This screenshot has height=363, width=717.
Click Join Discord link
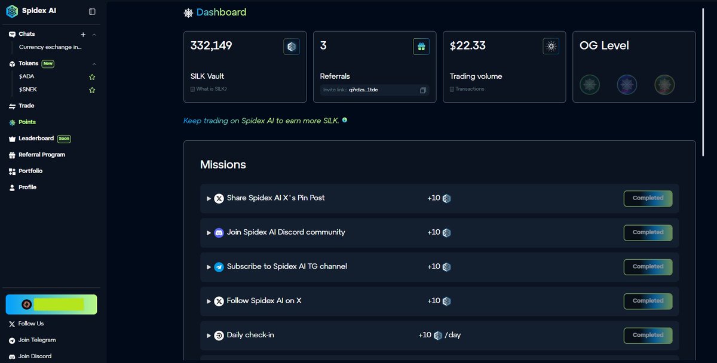click(x=35, y=356)
